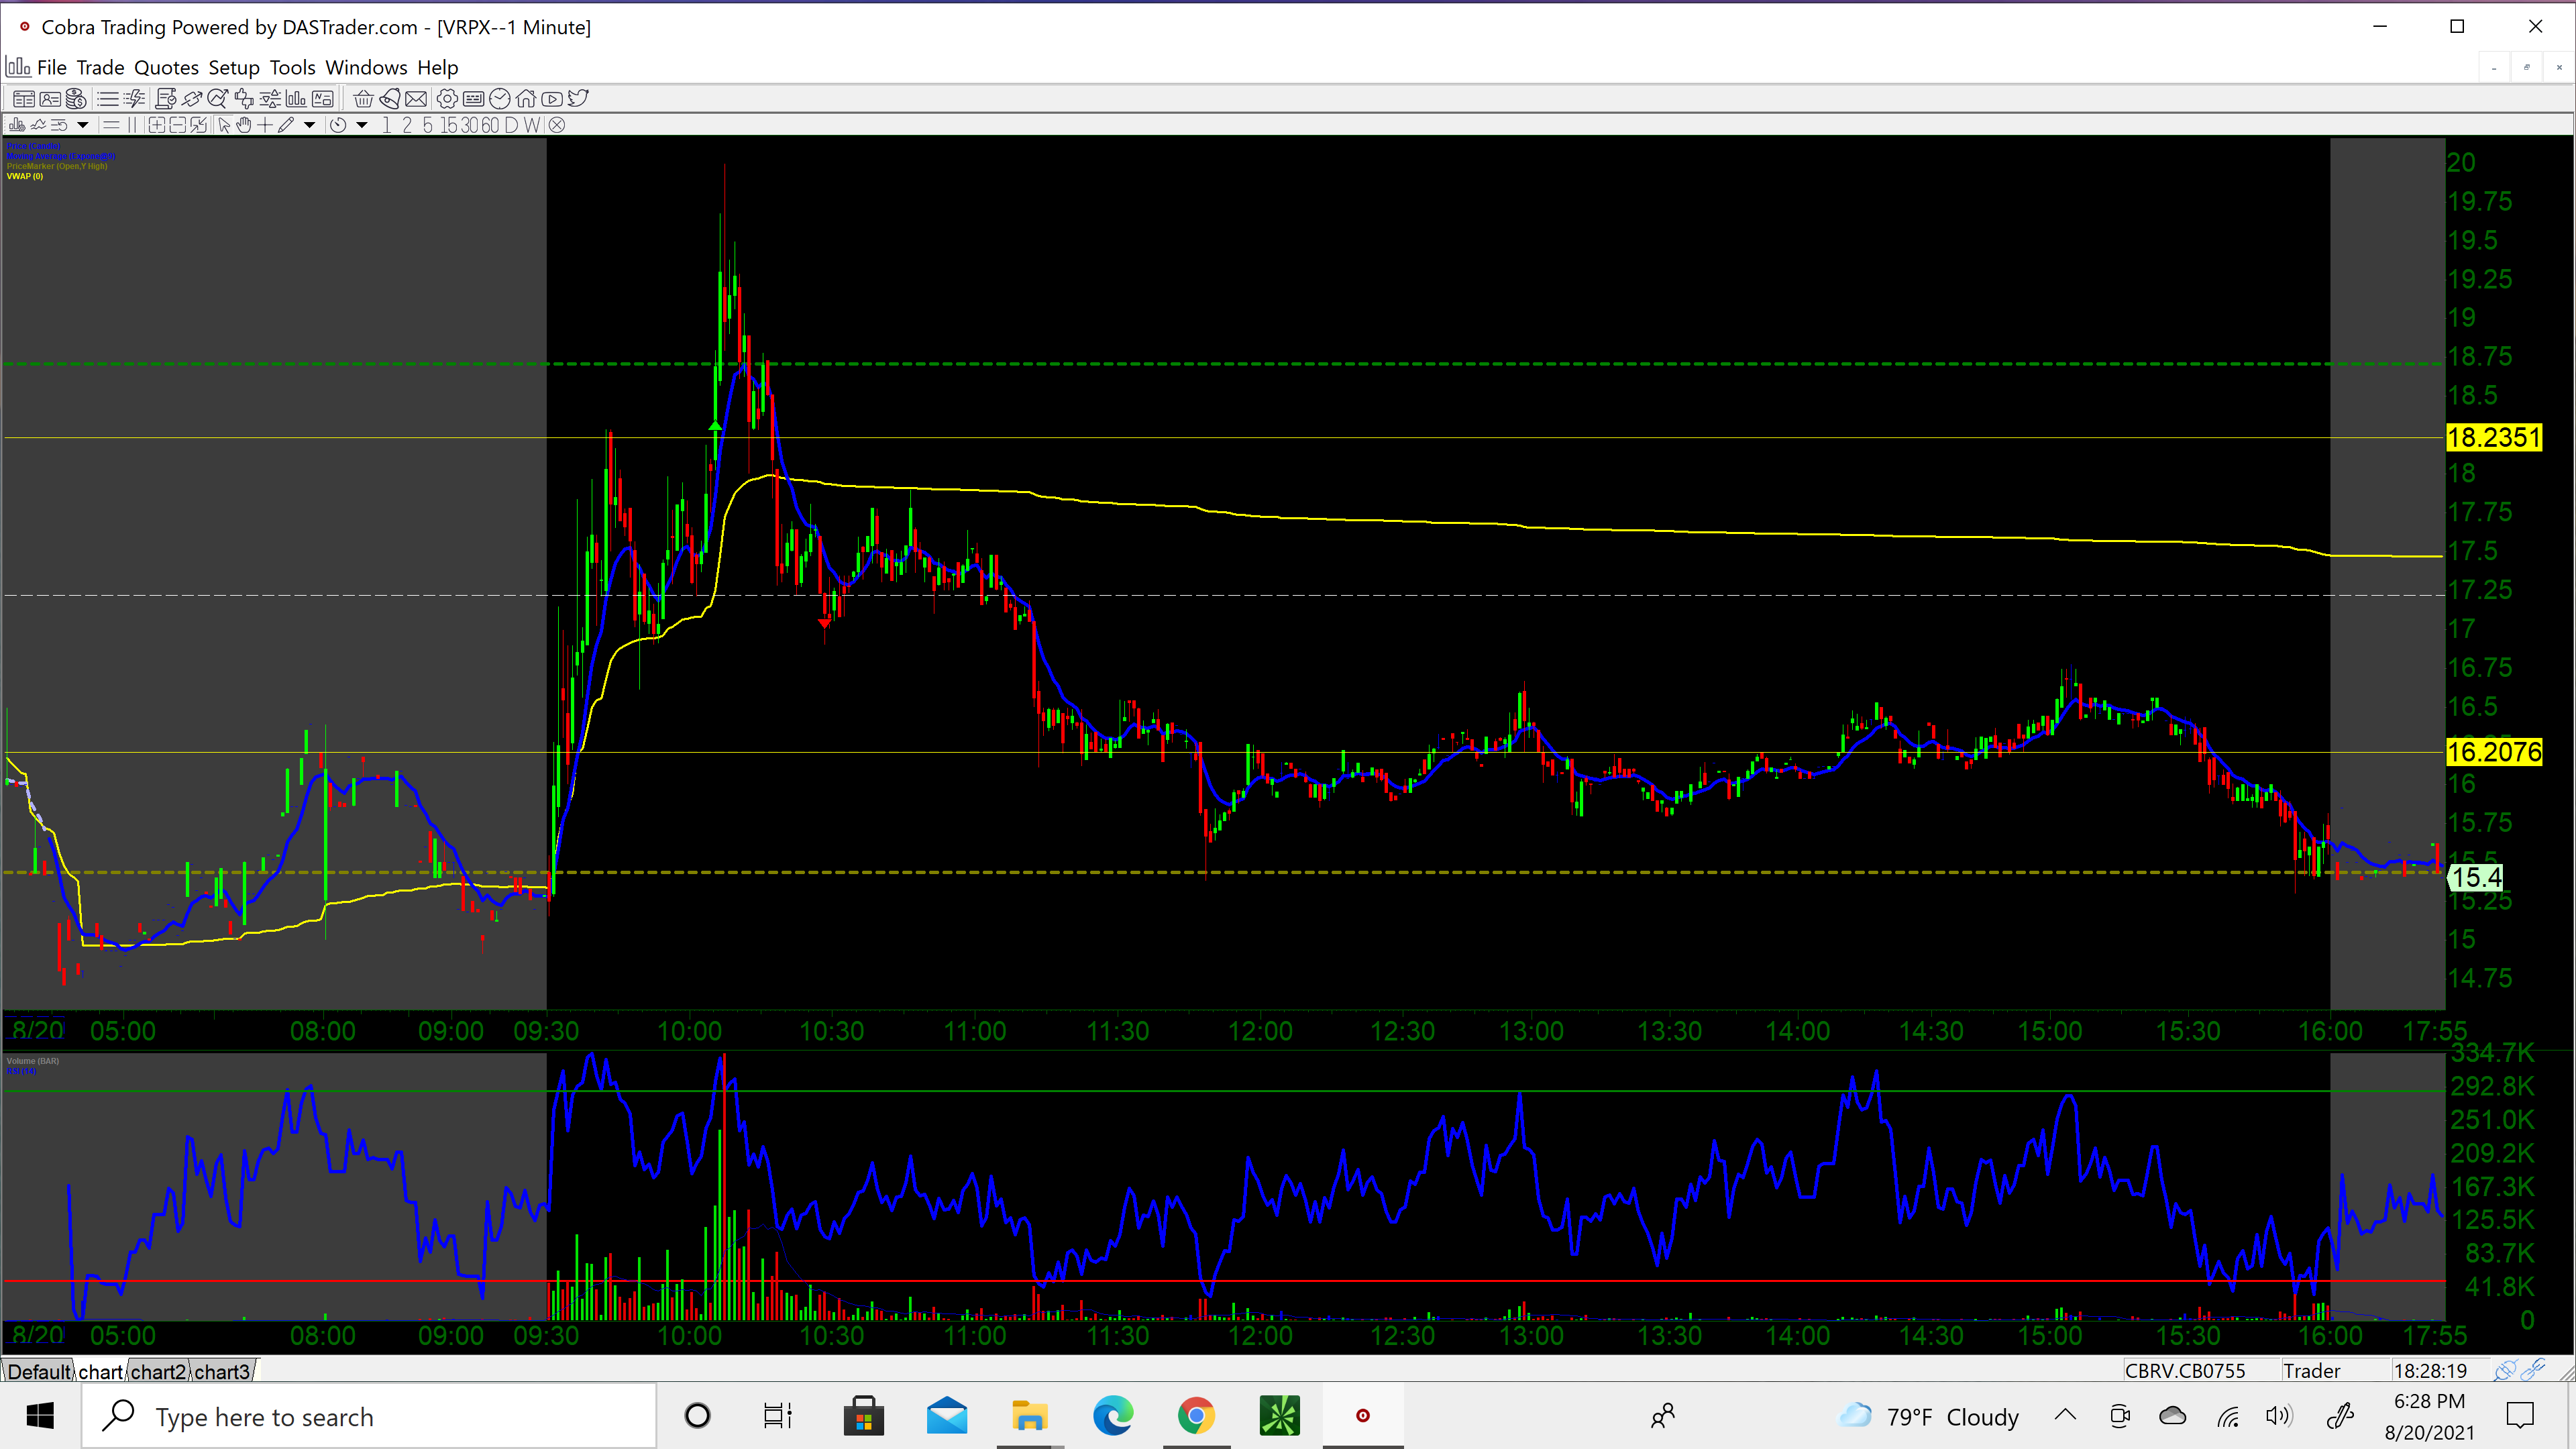Select the hand pan tool

pos(243,125)
